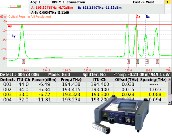This screenshot has height=138, width=172.
Task: Click the Splitter: No status entry
Action: tap(94, 74)
